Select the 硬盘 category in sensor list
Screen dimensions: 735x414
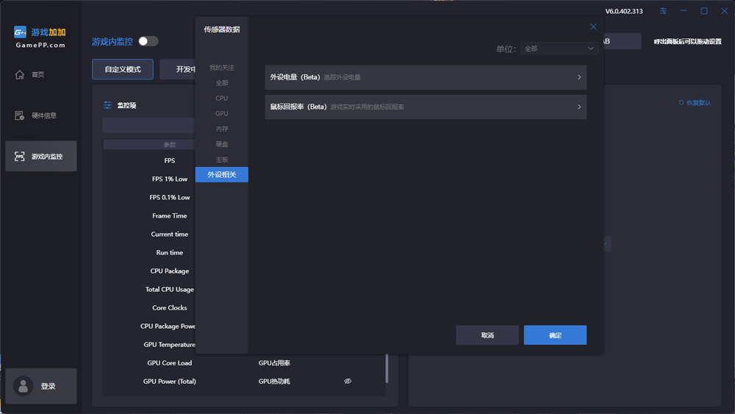pyautogui.click(x=221, y=144)
